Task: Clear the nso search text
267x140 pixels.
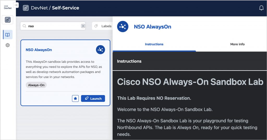Action: [83, 26]
